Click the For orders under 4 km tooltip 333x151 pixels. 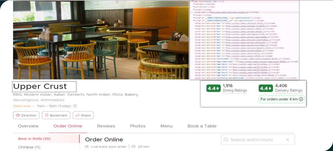[x=282, y=99]
